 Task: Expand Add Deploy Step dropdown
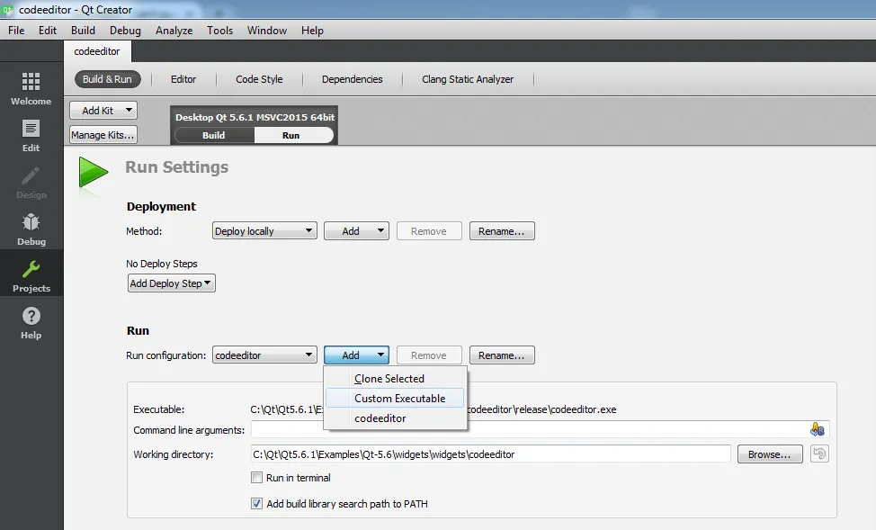pos(172,283)
